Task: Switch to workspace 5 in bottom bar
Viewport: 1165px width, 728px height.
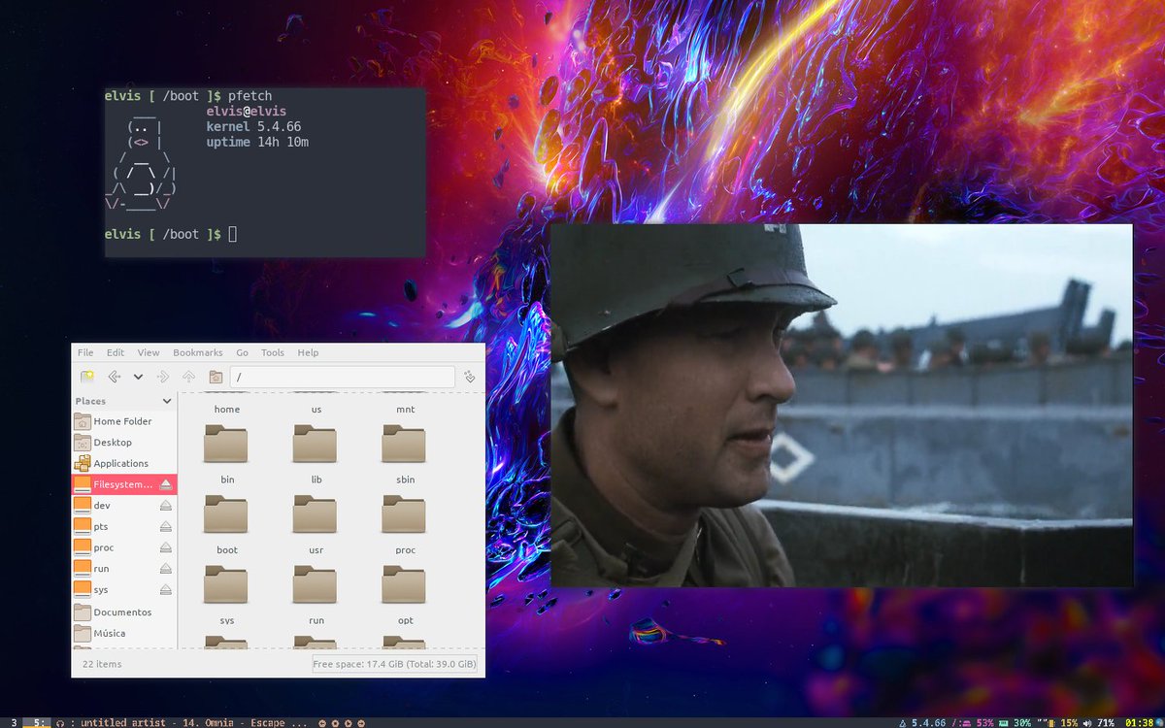Action: (37, 722)
